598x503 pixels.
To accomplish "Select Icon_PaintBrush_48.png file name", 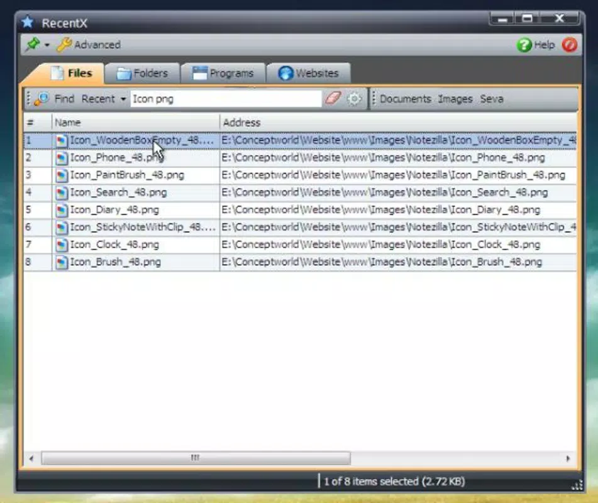I will point(126,175).
